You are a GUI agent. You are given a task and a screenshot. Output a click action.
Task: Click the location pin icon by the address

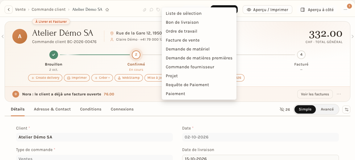[x=112, y=33]
